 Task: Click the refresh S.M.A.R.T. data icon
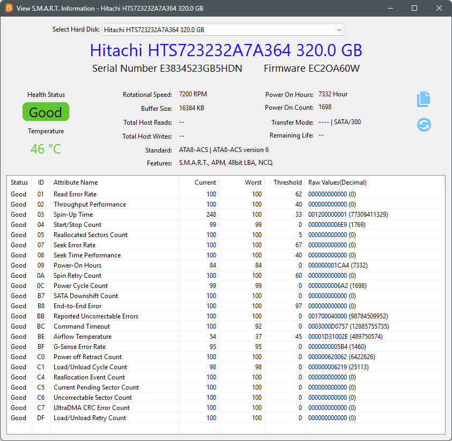424,125
